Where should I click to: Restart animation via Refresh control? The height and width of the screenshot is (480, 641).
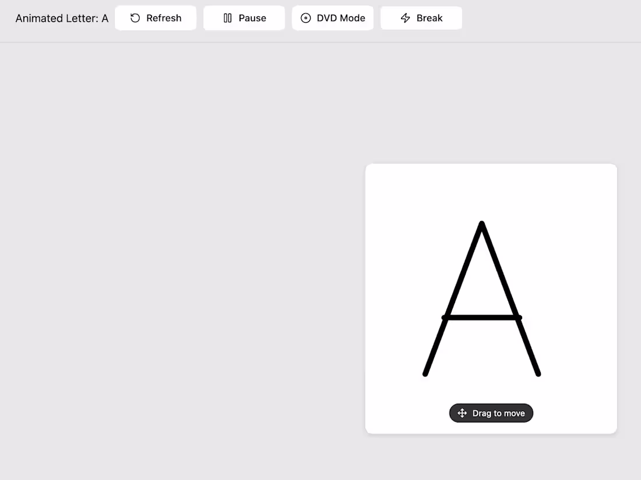(x=156, y=18)
